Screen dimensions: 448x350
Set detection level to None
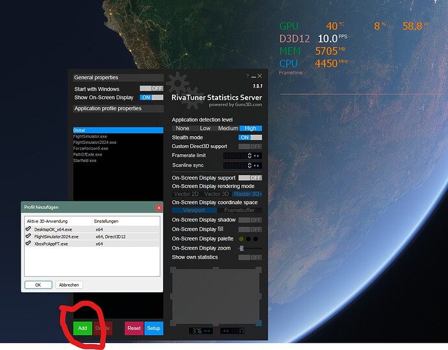click(182, 128)
